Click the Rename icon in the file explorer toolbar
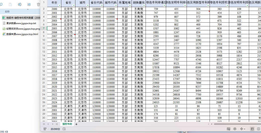Image resolution: width=261 pixels, height=133 pixels. tap(20, 5)
